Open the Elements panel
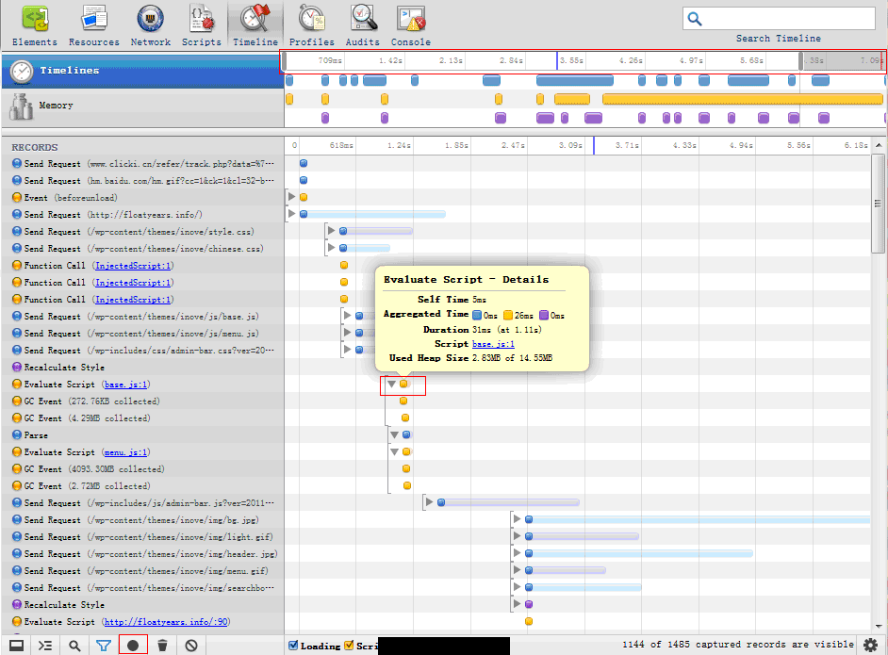Viewport: 888px width, 655px height. click(35, 25)
